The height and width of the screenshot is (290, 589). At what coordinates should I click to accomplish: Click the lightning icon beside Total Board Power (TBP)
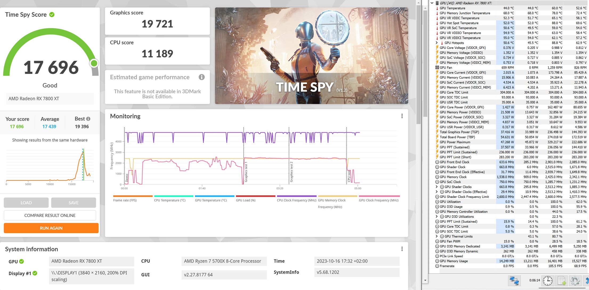437,137
